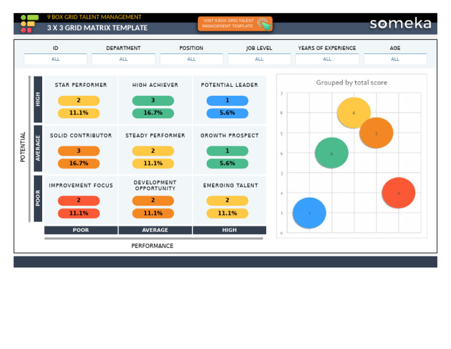Select the High Achiever 16.7% pill

[153, 113]
